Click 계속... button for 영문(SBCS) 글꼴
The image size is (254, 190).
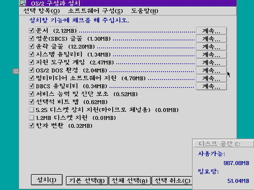coord(212,39)
